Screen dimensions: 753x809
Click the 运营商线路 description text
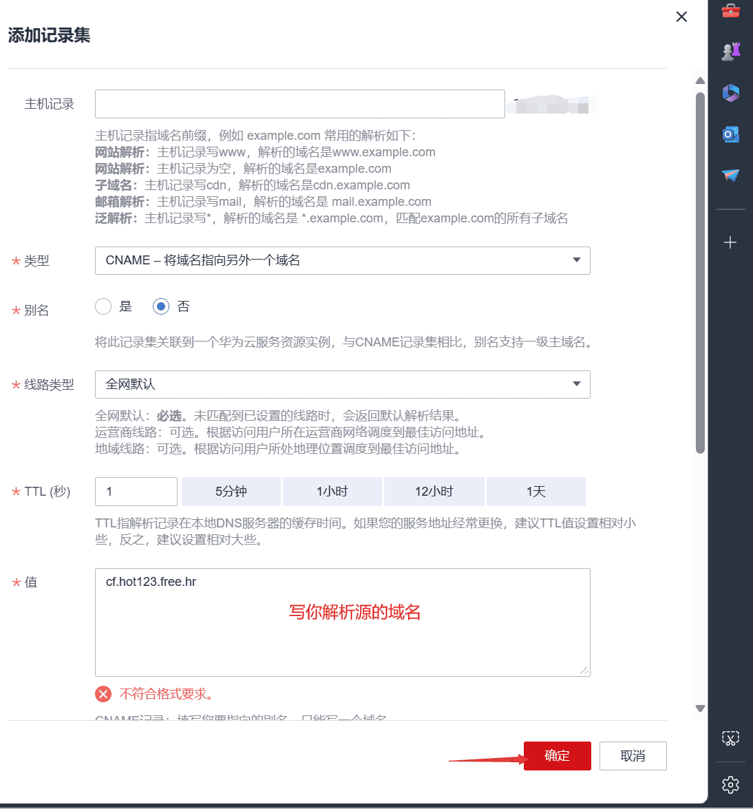pos(292,432)
